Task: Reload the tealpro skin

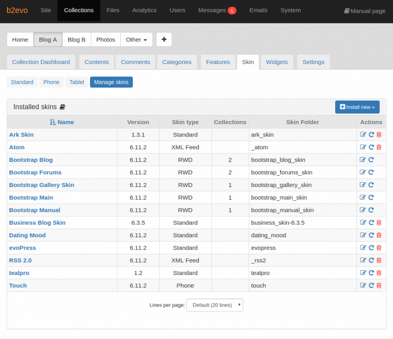Action: point(371,273)
